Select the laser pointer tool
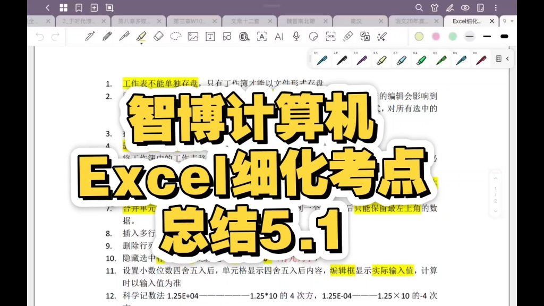 [x=347, y=37]
